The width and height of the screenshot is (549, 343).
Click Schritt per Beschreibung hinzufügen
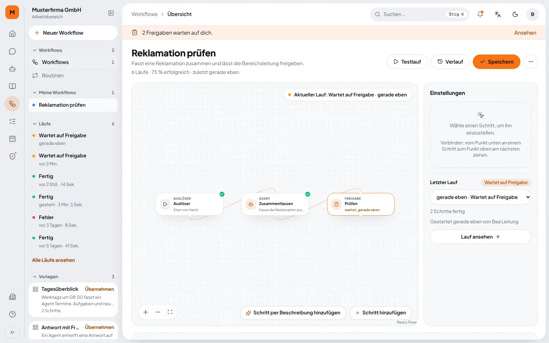pyautogui.click(x=293, y=313)
